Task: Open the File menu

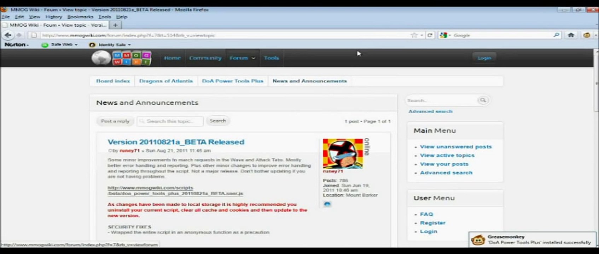Action: 6,17
